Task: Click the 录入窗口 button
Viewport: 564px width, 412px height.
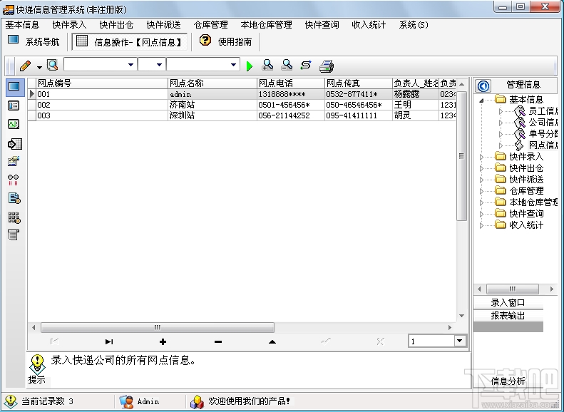Action: pos(508,303)
